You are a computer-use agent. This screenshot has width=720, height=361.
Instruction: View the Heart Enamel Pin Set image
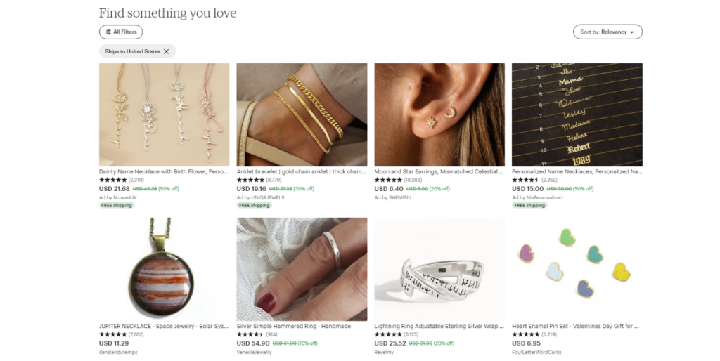577,269
